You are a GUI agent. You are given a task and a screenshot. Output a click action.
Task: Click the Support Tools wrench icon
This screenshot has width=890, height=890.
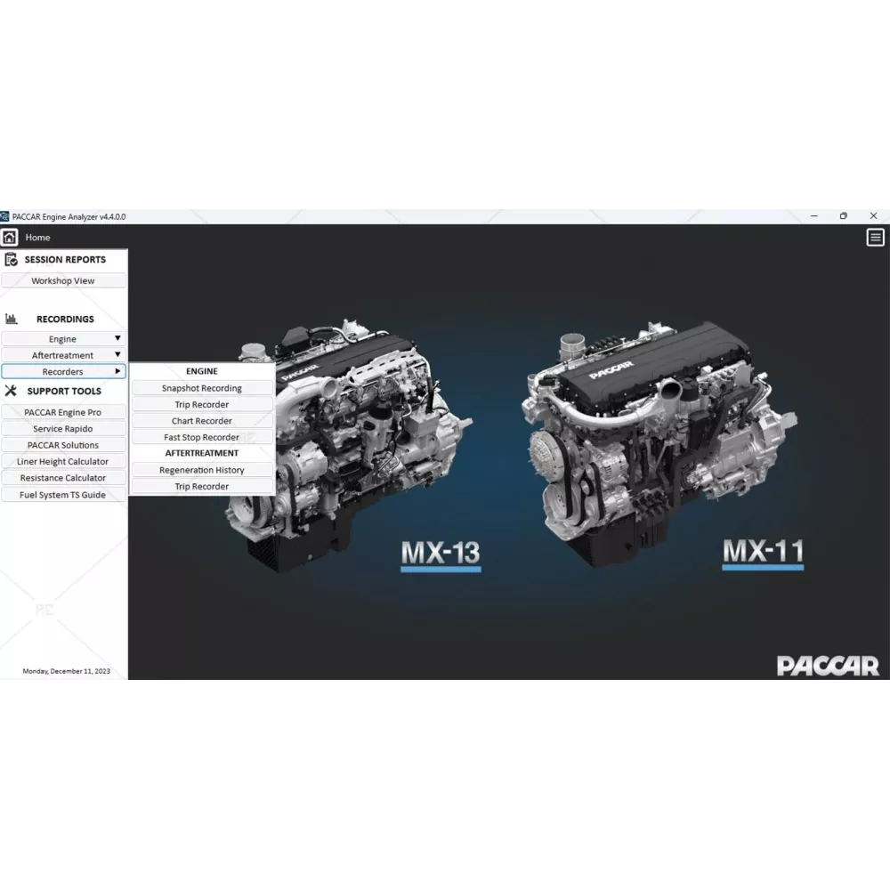click(x=11, y=391)
